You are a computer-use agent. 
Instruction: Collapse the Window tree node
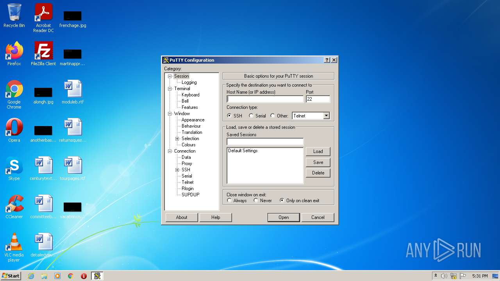tap(170, 114)
